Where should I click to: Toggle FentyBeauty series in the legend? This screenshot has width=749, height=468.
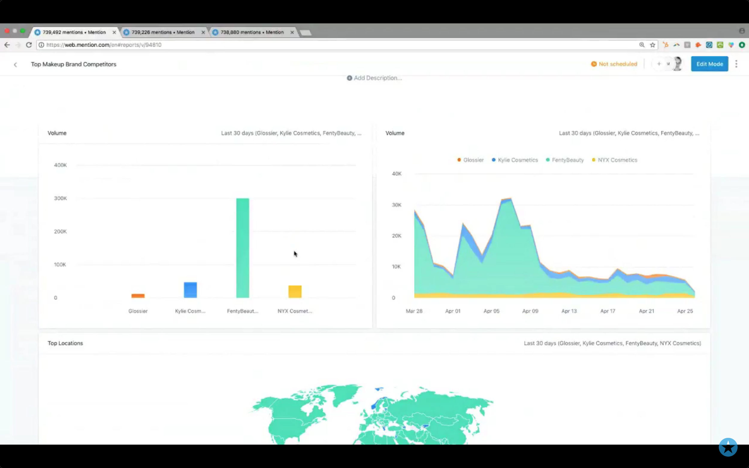(565, 160)
